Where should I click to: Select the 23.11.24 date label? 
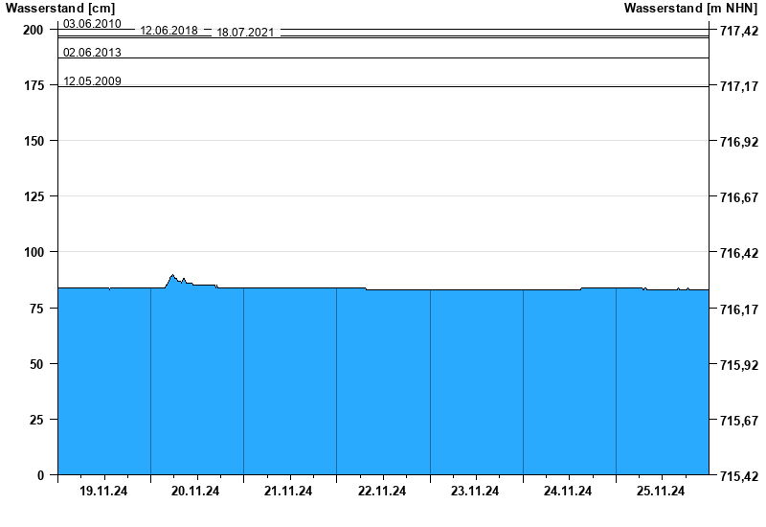point(474,492)
